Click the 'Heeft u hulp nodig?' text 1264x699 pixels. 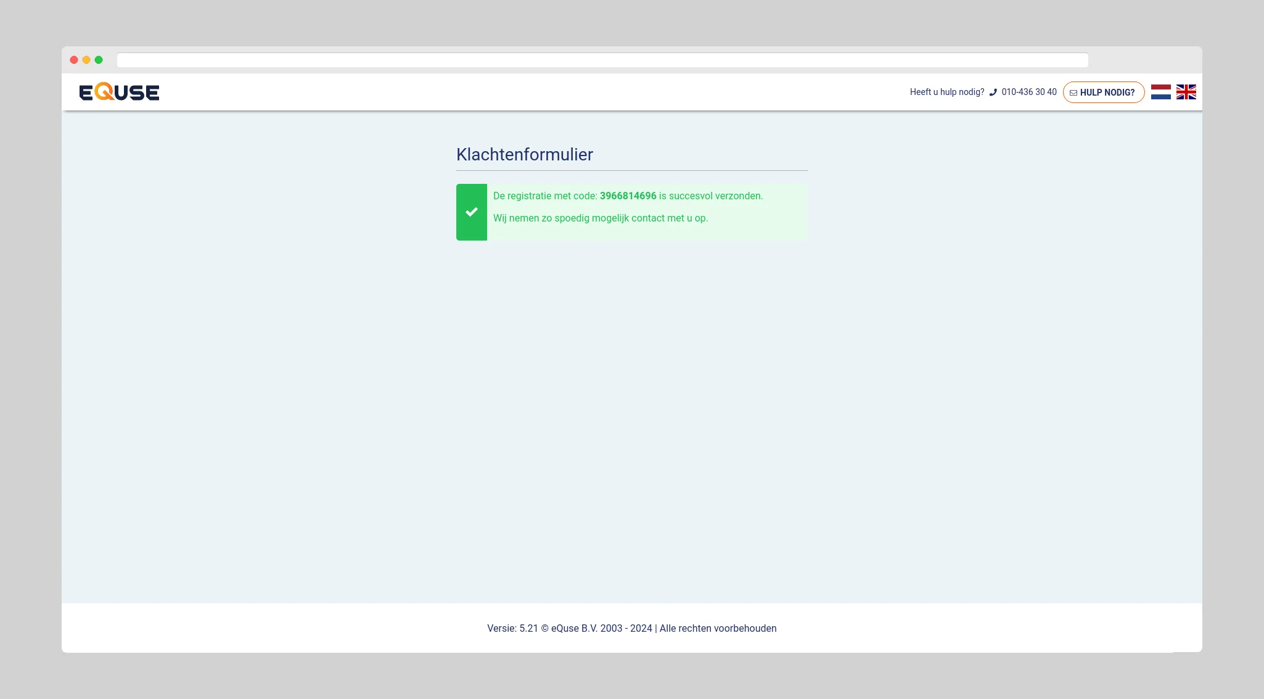coord(946,92)
